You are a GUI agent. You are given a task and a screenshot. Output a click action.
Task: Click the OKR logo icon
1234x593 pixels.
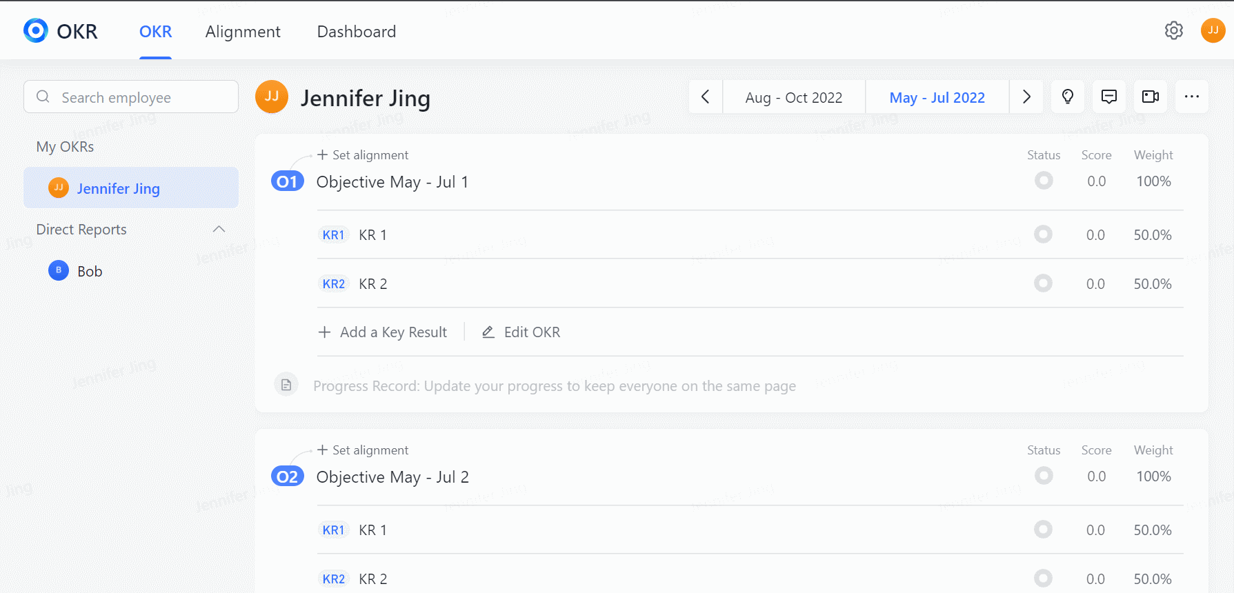click(x=36, y=31)
